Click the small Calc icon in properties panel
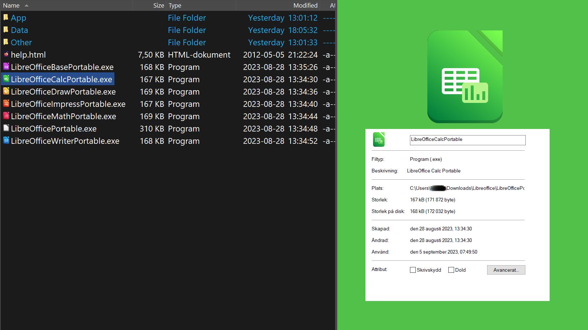The image size is (588, 330). coord(379,139)
